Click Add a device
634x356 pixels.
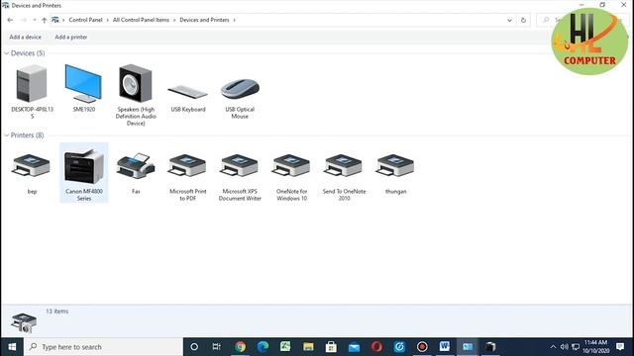pos(25,37)
